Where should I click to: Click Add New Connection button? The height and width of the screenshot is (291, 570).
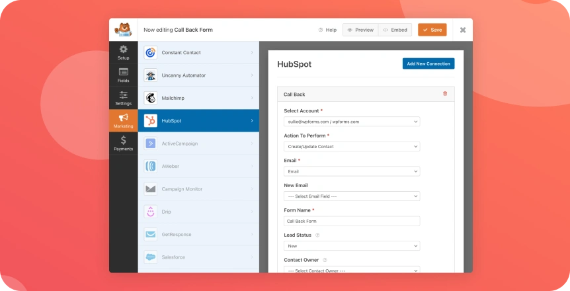click(428, 63)
